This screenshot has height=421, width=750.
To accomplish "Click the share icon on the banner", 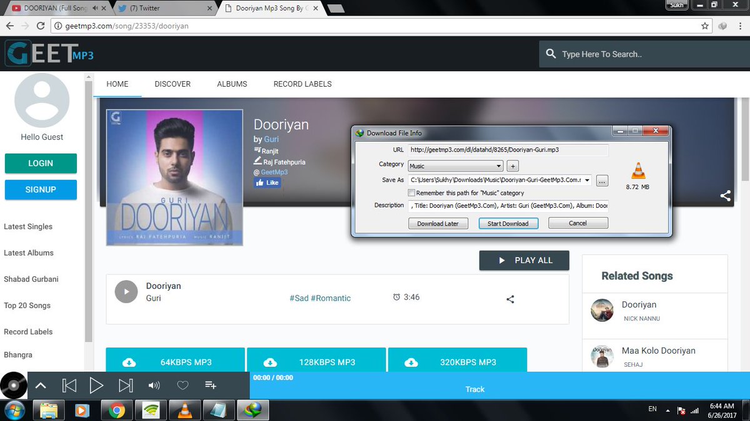I will [x=725, y=196].
